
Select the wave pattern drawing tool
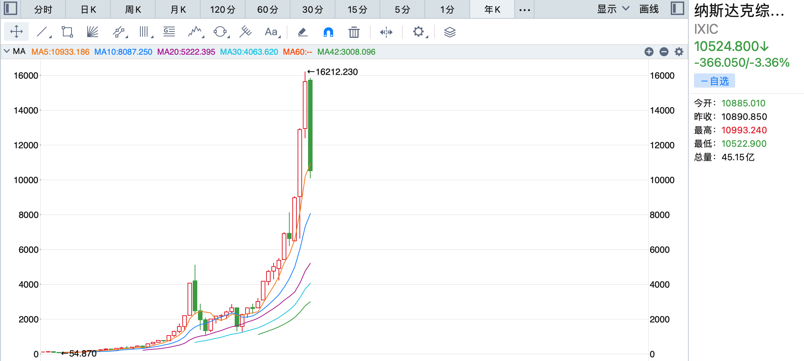195,32
